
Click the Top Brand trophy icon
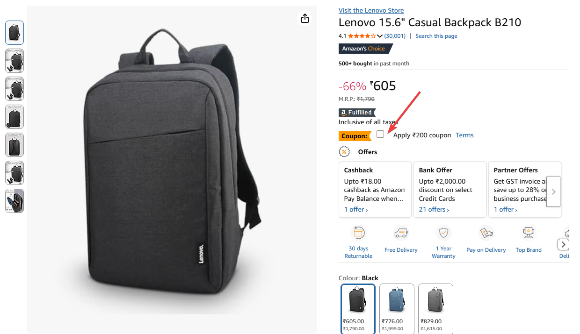click(x=529, y=232)
